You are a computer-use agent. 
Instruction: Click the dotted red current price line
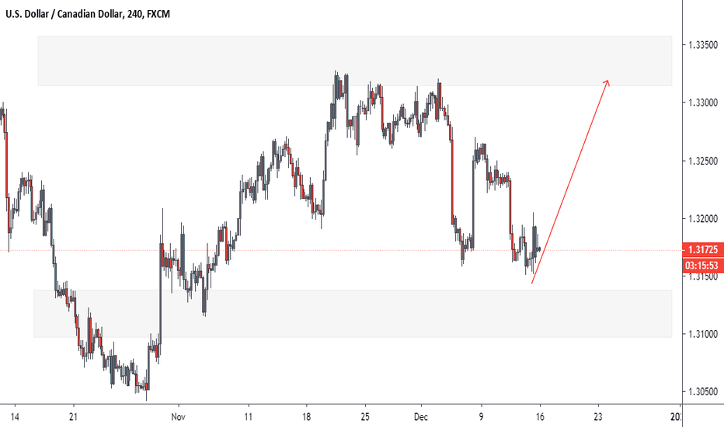point(341,250)
